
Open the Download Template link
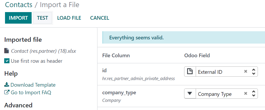coord(33,85)
